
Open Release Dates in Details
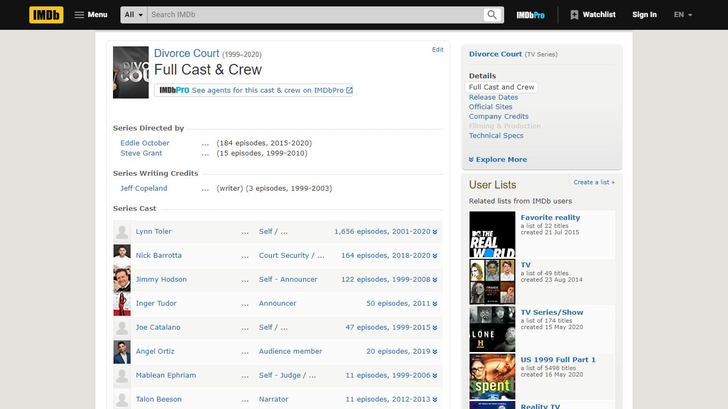coord(494,97)
